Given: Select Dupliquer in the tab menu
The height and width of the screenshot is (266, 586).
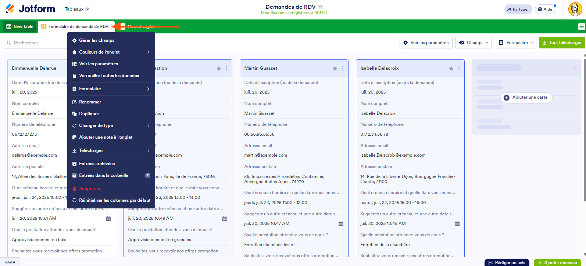Looking at the screenshot, I should click(111, 114).
